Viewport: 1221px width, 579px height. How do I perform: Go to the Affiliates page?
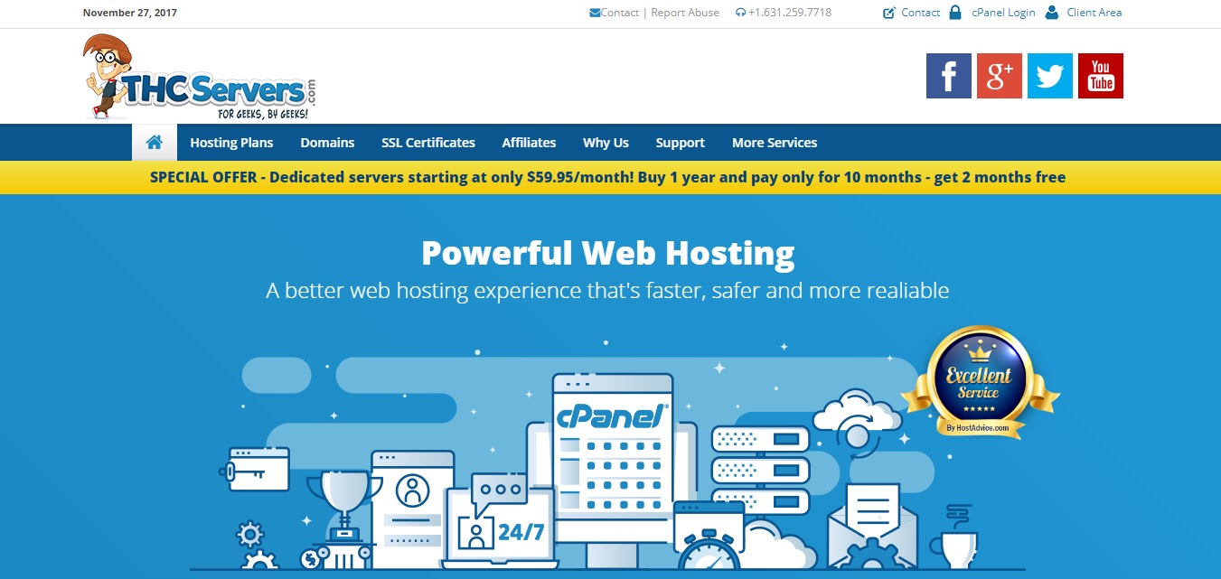pyautogui.click(x=529, y=143)
